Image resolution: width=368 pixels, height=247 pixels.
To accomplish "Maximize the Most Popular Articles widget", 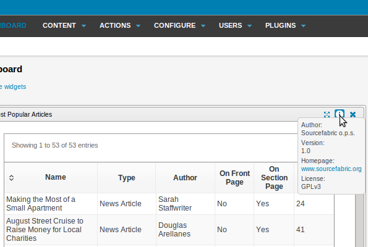I will click(x=327, y=114).
